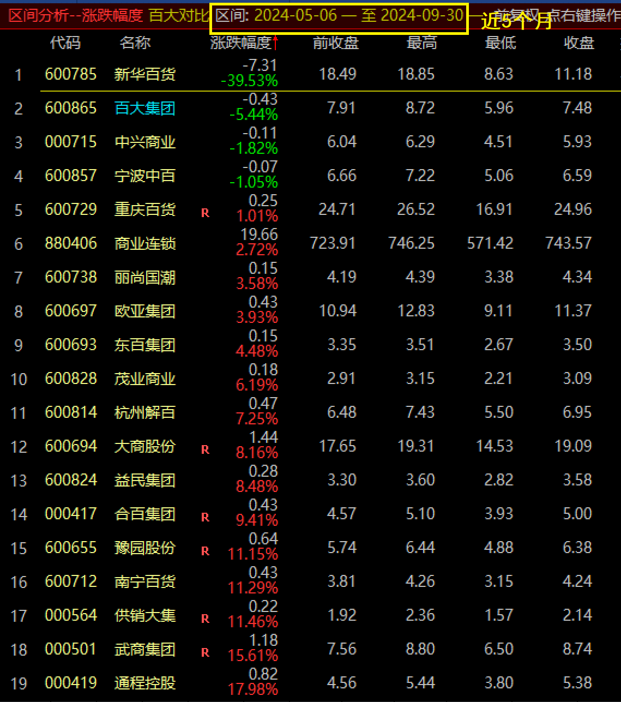This screenshot has height=702, width=621.
Task: Click stock code 600694
Action: pos(71,446)
